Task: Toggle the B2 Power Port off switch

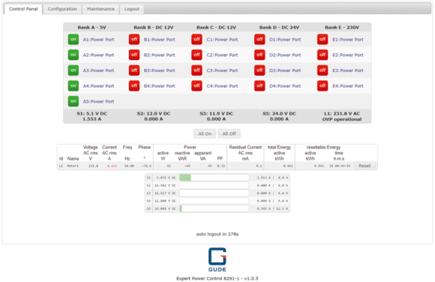Action: (134, 55)
